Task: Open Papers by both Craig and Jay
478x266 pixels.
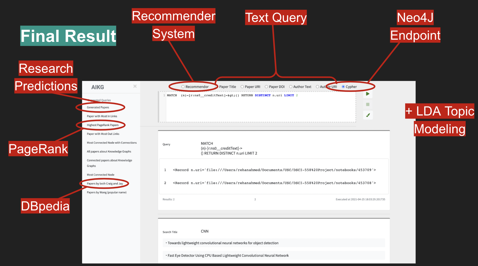Action: pos(105,184)
